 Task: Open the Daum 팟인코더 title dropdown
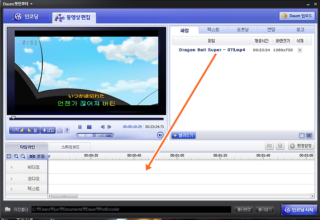pos(31,4)
